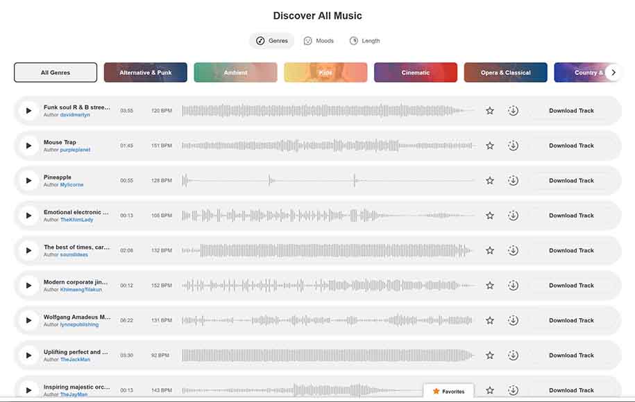This screenshot has width=635, height=402.
Task: Play the Uplifting perfect track
Action: (x=28, y=356)
